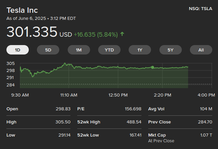Switch to the 1M chart range
This screenshot has width=218, height=149.
(79, 50)
